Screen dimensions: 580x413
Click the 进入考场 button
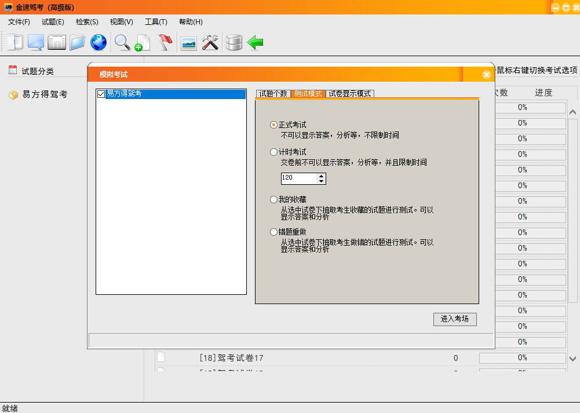click(455, 319)
